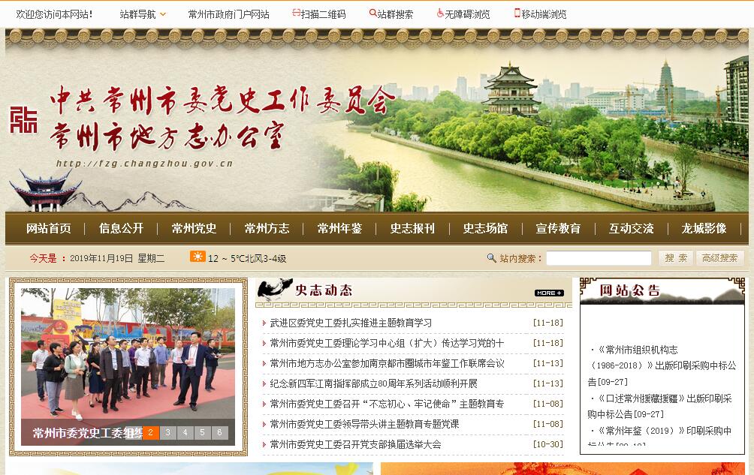Click the red seal logo in banner
Viewport: 754px width, 475px height.
[x=23, y=119]
